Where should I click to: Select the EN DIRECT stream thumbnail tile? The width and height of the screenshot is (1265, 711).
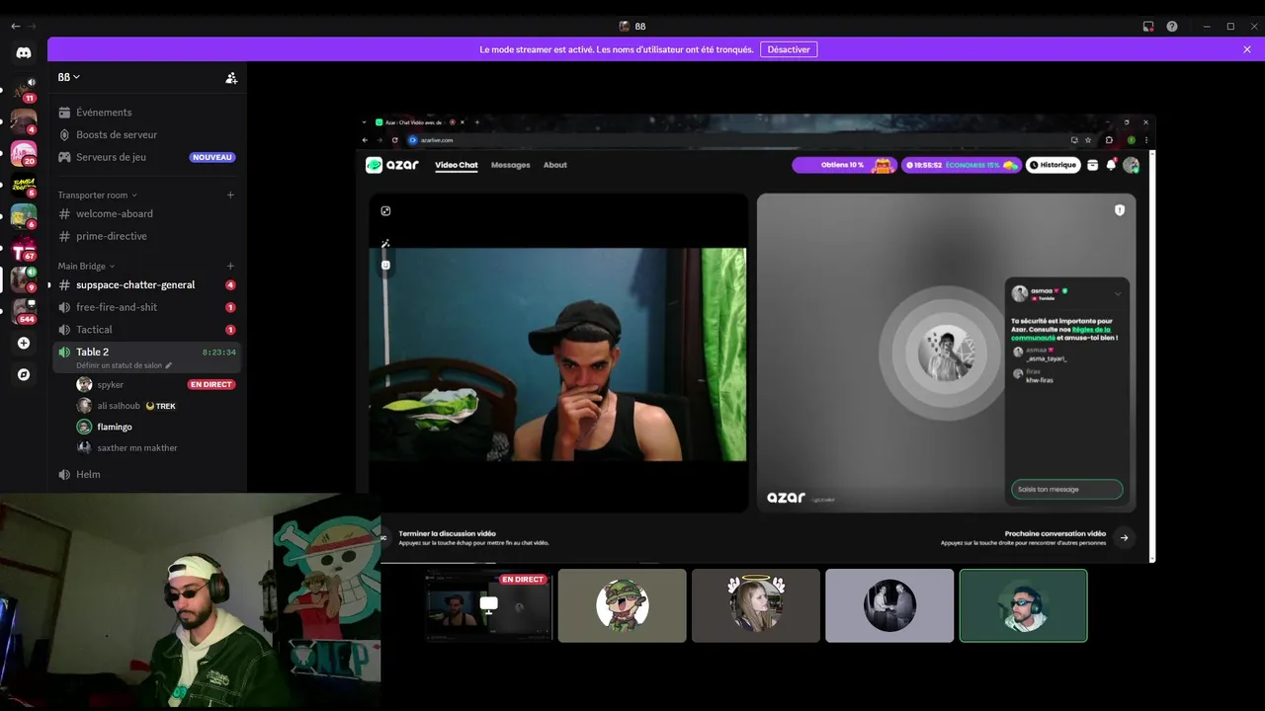point(488,605)
